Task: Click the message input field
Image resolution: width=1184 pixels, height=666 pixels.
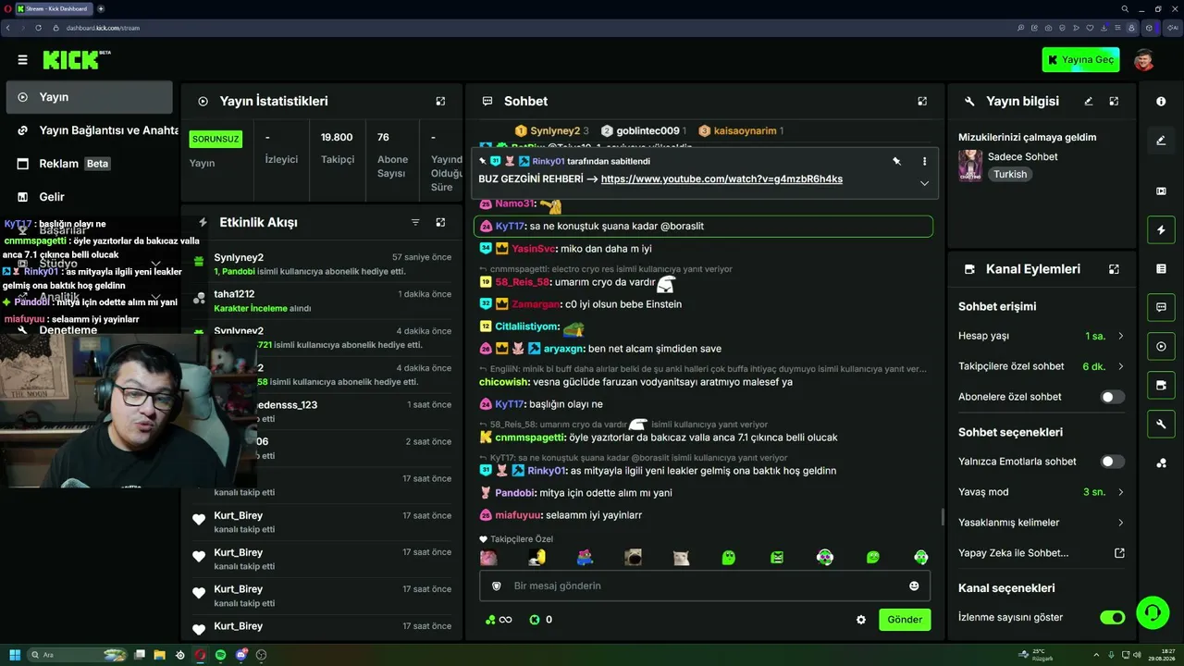Action: click(705, 586)
